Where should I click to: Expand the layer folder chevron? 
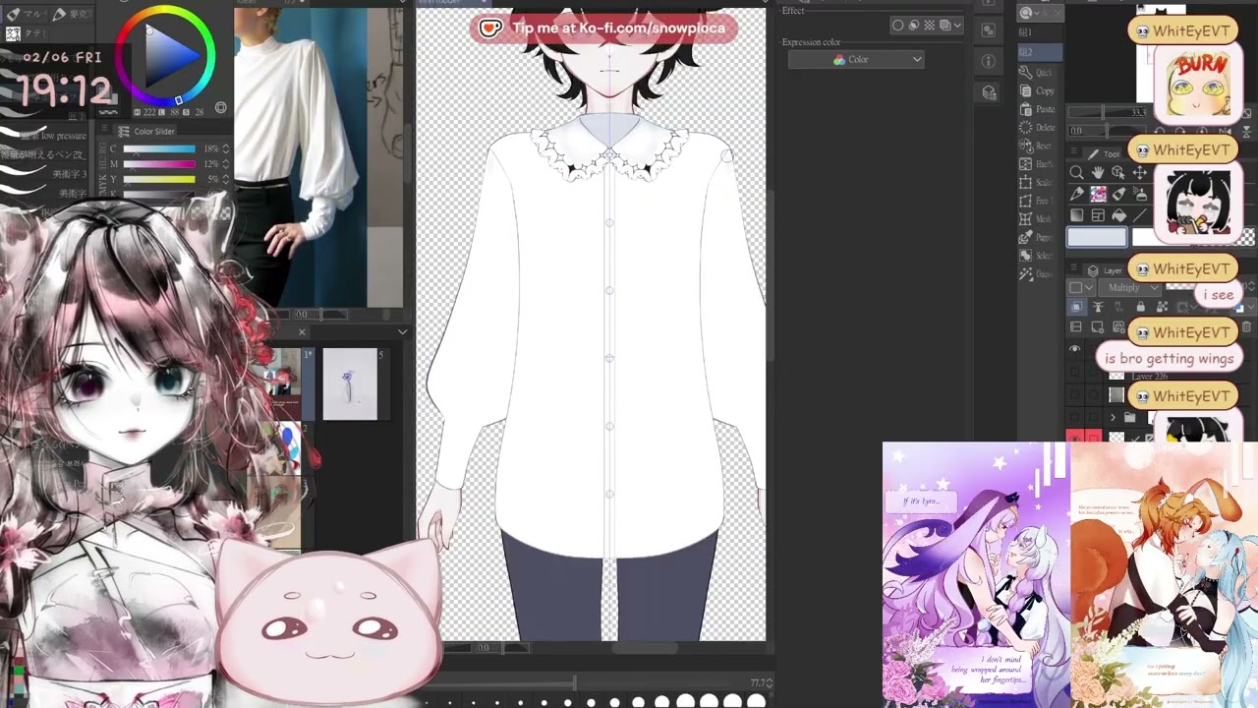pyautogui.click(x=1114, y=418)
